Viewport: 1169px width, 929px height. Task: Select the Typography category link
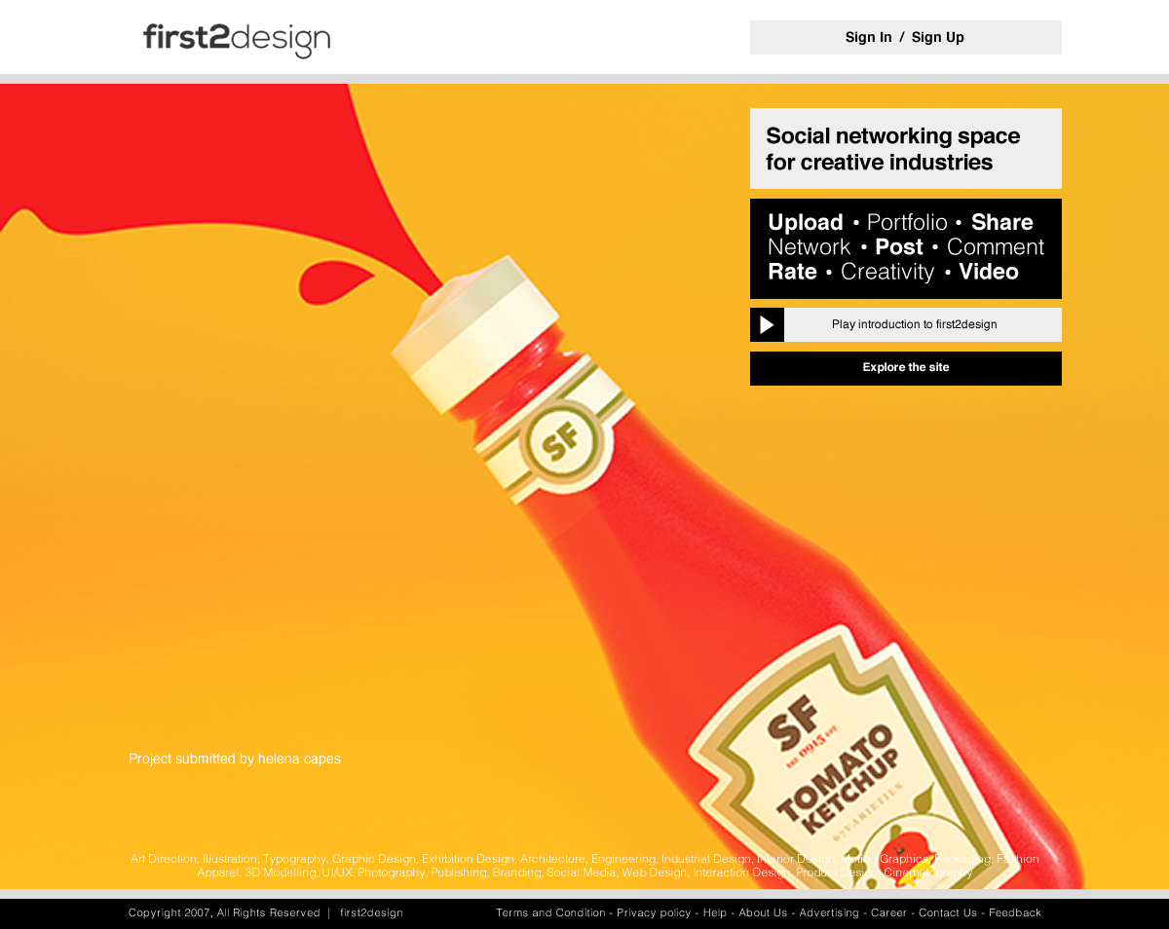[294, 859]
